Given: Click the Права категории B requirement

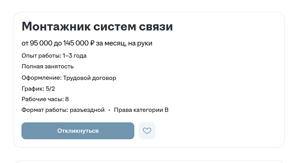Looking at the screenshot, I should pyautogui.click(x=141, y=110).
